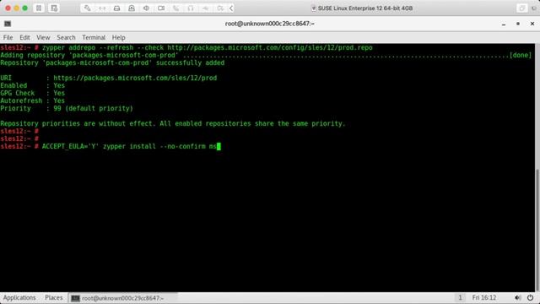
Task: Click workspace switcher number 1
Action: click(x=460, y=297)
